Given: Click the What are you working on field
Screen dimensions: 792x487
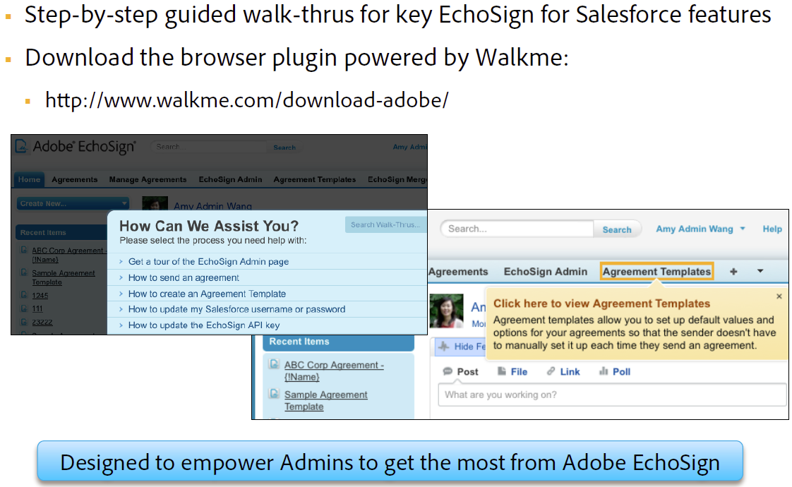Looking at the screenshot, I should coord(611,395).
